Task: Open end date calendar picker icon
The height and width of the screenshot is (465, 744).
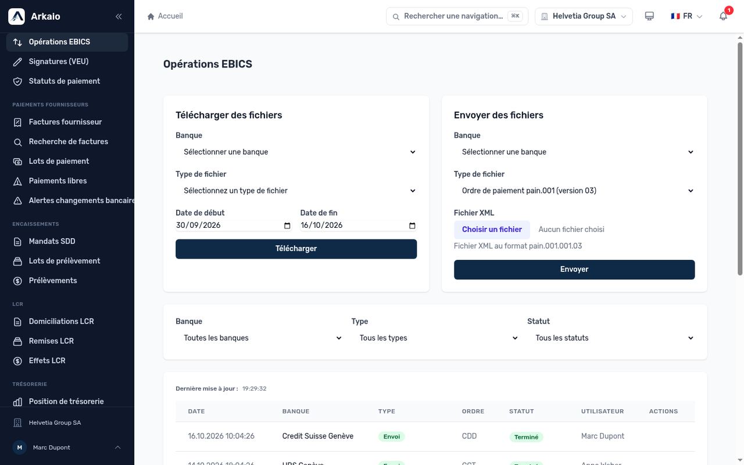Action: [x=412, y=226]
